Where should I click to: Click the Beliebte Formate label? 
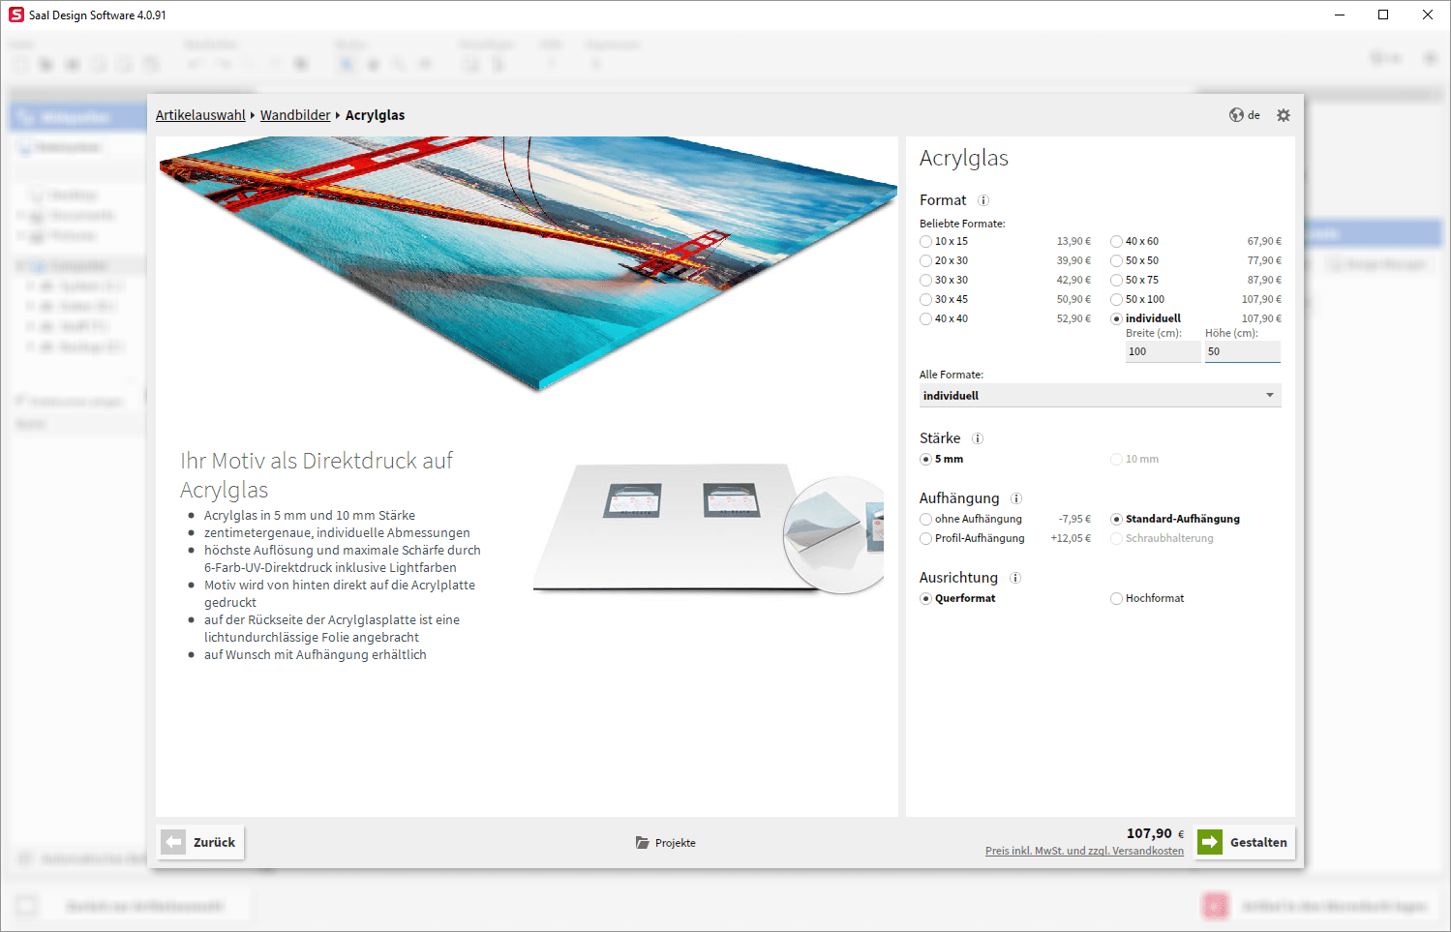click(962, 224)
